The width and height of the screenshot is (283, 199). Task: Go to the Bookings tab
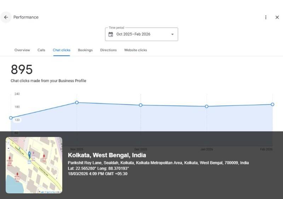85,50
